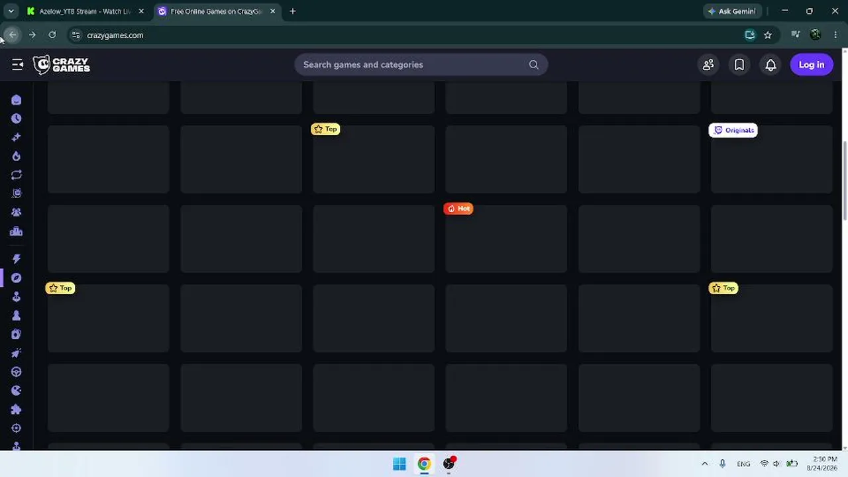Reload the current page
Viewport: 848px width, 477px height.
coord(52,35)
